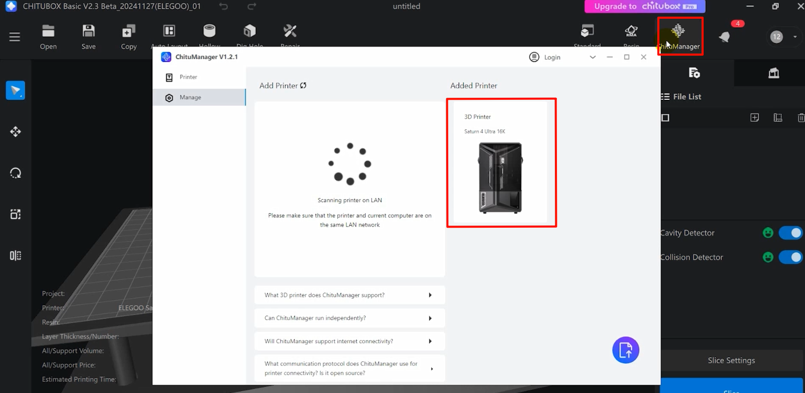The width and height of the screenshot is (805, 393).
Task: Select the Move tool in left sidebar
Action: tap(16, 132)
